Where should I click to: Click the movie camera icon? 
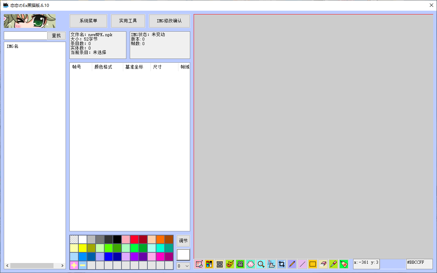(x=240, y=264)
